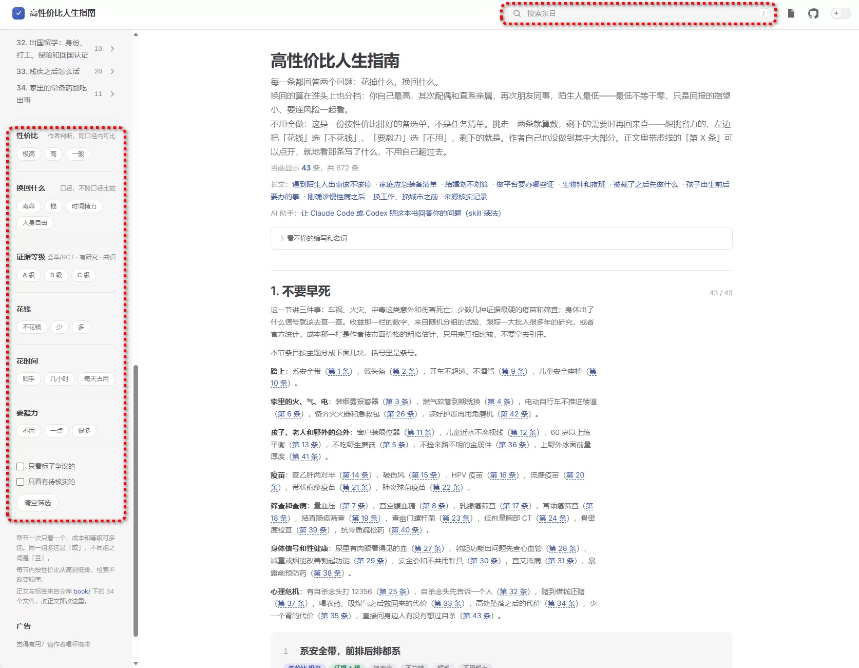
Task: Expand chapter 33 残疾之后怎么活 chevron
Action: [x=112, y=71]
